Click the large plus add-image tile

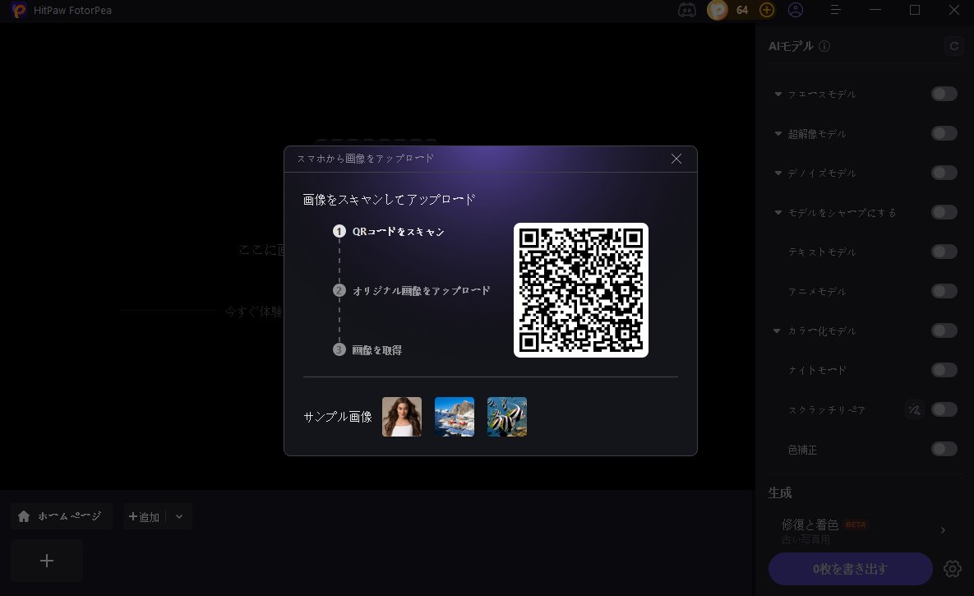point(47,561)
